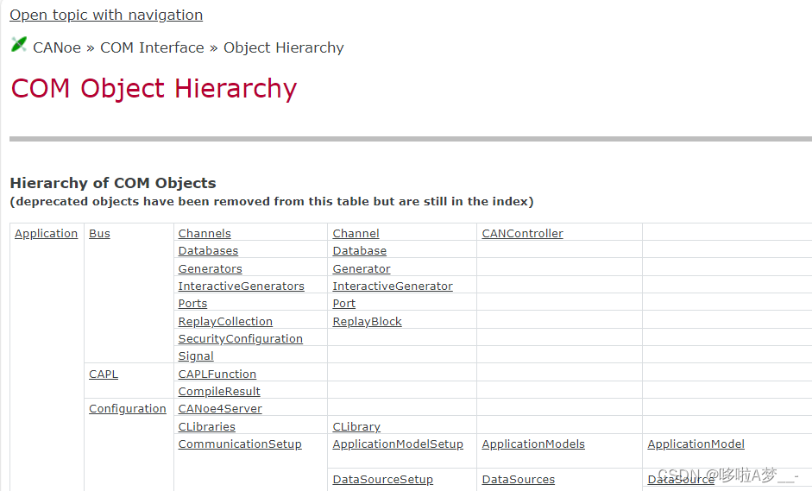Open the Configuration object link
This screenshot has height=491, width=812.
[128, 409]
